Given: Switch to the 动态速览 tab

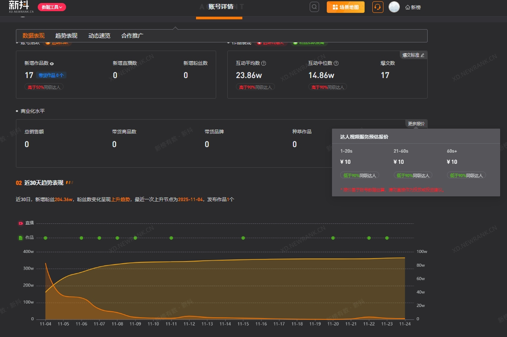Looking at the screenshot, I should click(x=99, y=36).
